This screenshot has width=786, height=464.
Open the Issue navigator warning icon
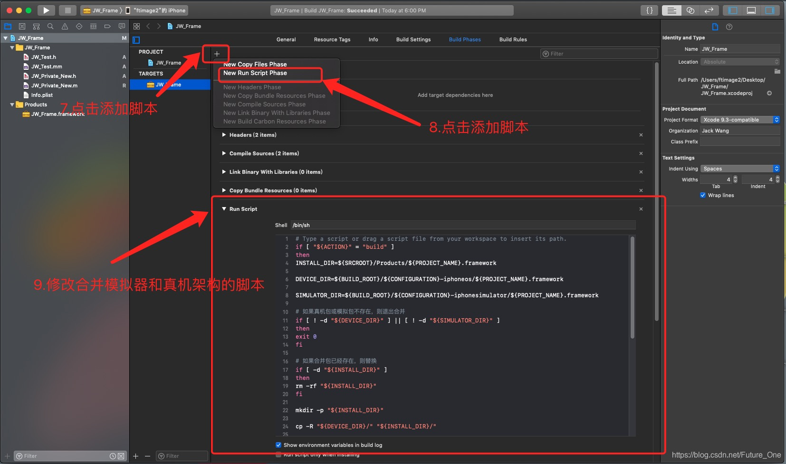[x=65, y=26]
